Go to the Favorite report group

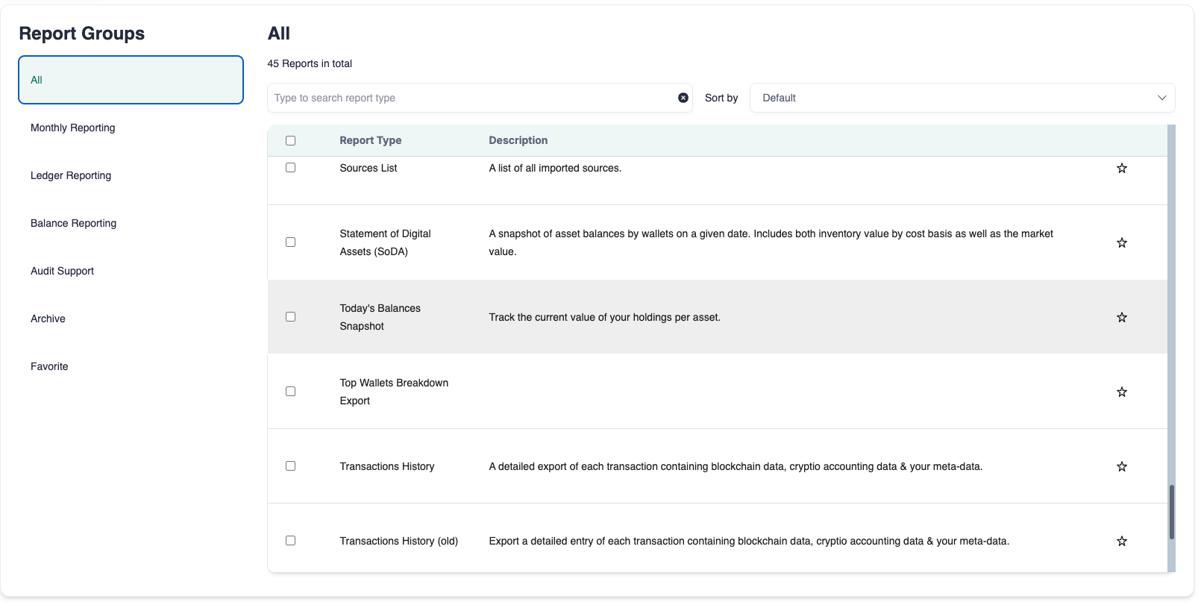(x=49, y=366)
